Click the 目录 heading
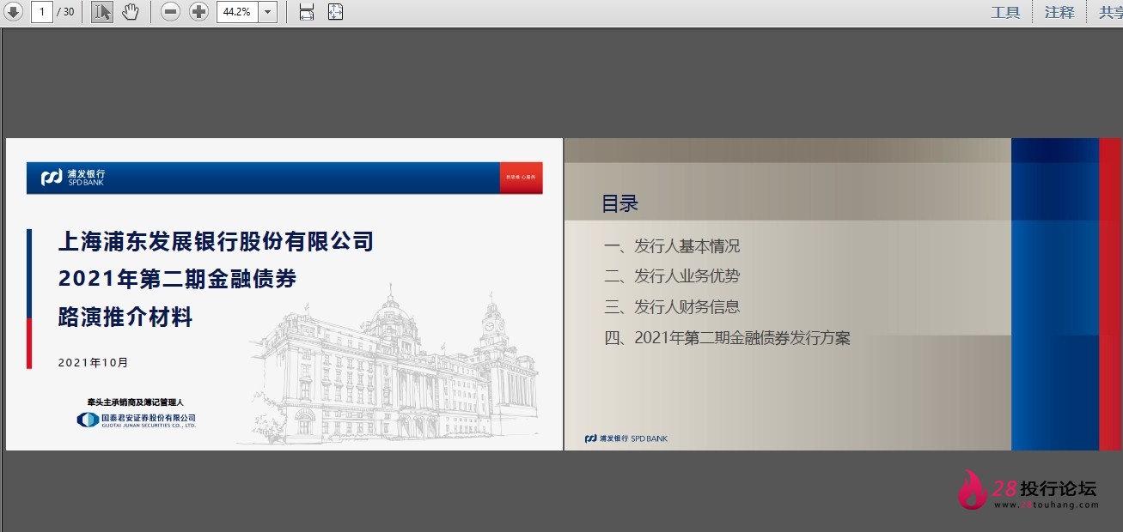This screenshot has height=532, width=1123. [x=619, y=204]
